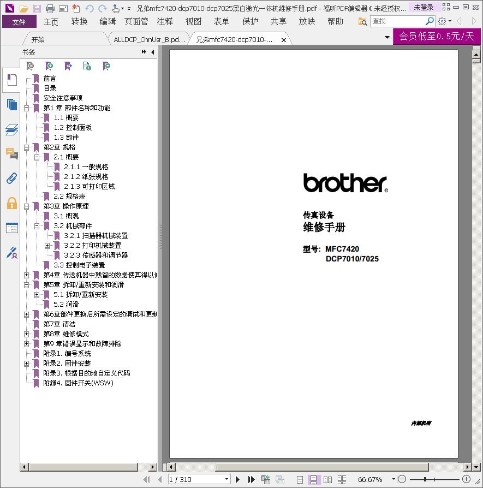Click the Delete bookmark icon
The height and width of the screenshot is (488, 483).
[x=30, y=66]
